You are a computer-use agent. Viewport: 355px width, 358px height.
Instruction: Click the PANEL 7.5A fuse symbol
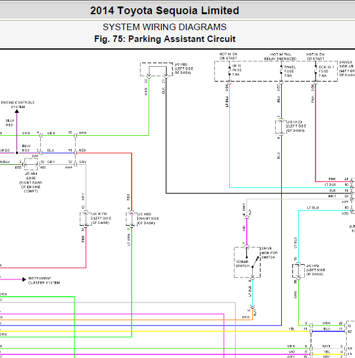tap(281, 69)
